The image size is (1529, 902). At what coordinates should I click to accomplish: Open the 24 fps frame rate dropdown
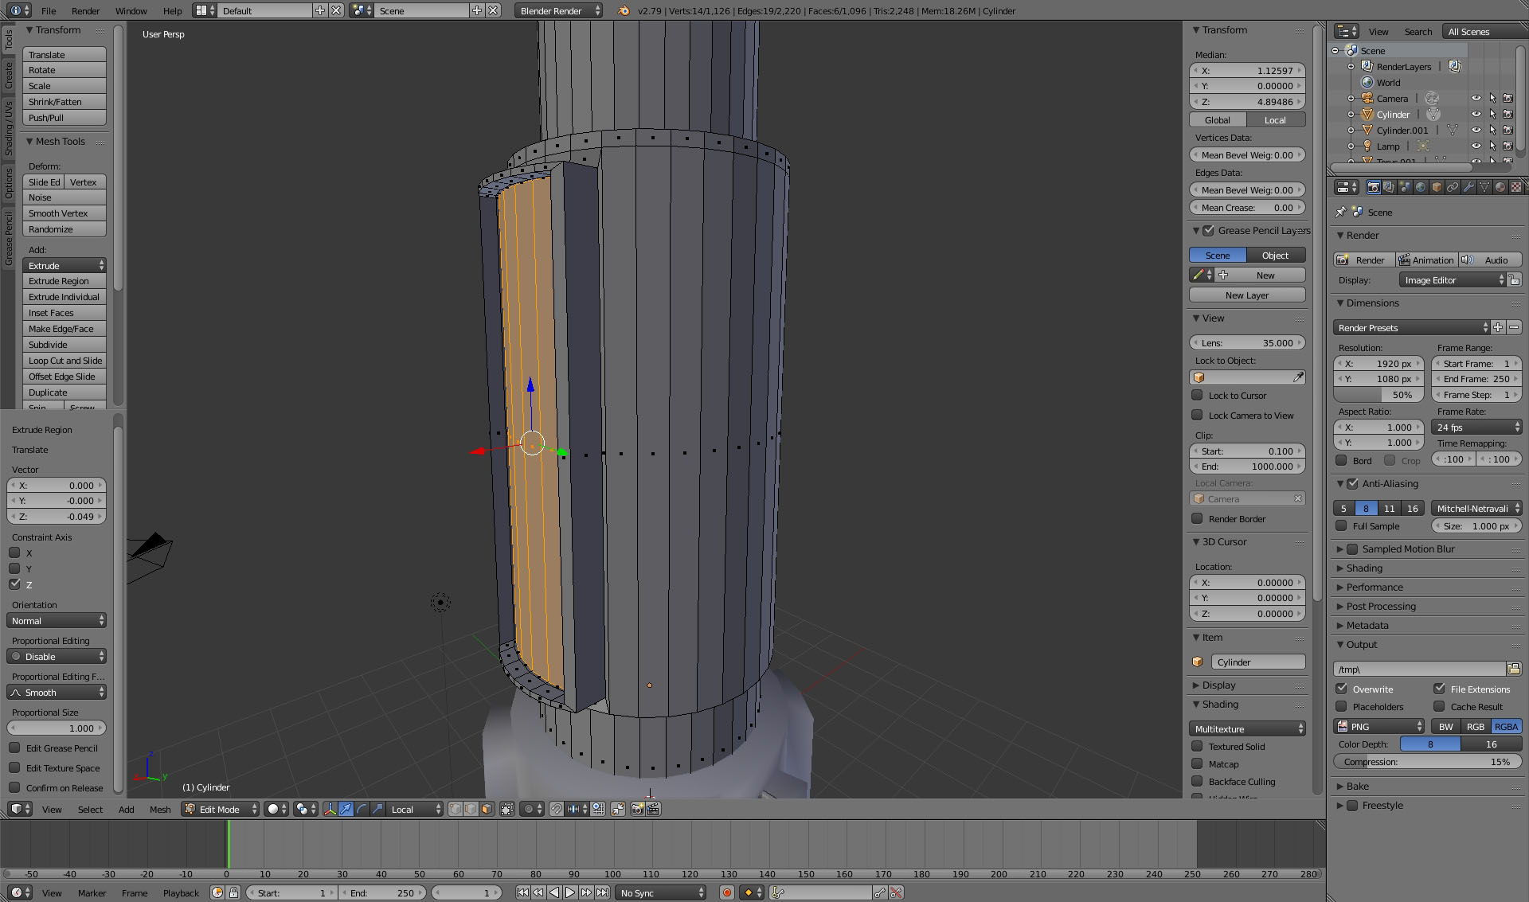[x=1477, y=427]
